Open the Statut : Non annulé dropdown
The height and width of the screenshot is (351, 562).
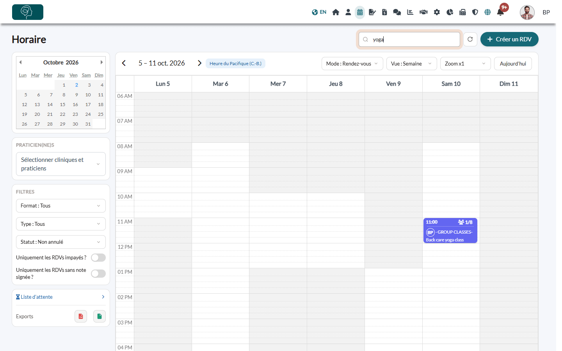(61, 242)
